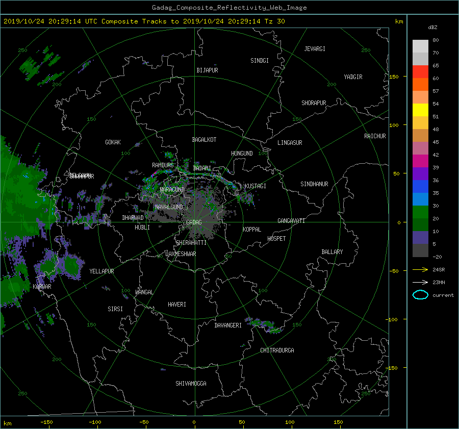Viewport: 459px width, 429px height.
Task: Click the LINGASUR city label
Action: click(x=290, y=143)
